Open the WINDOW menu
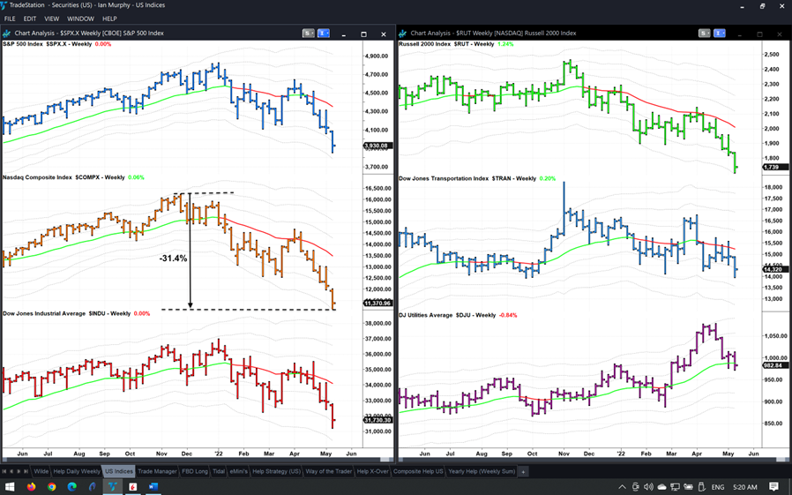The image size is (792, 495). pos(80,19)
